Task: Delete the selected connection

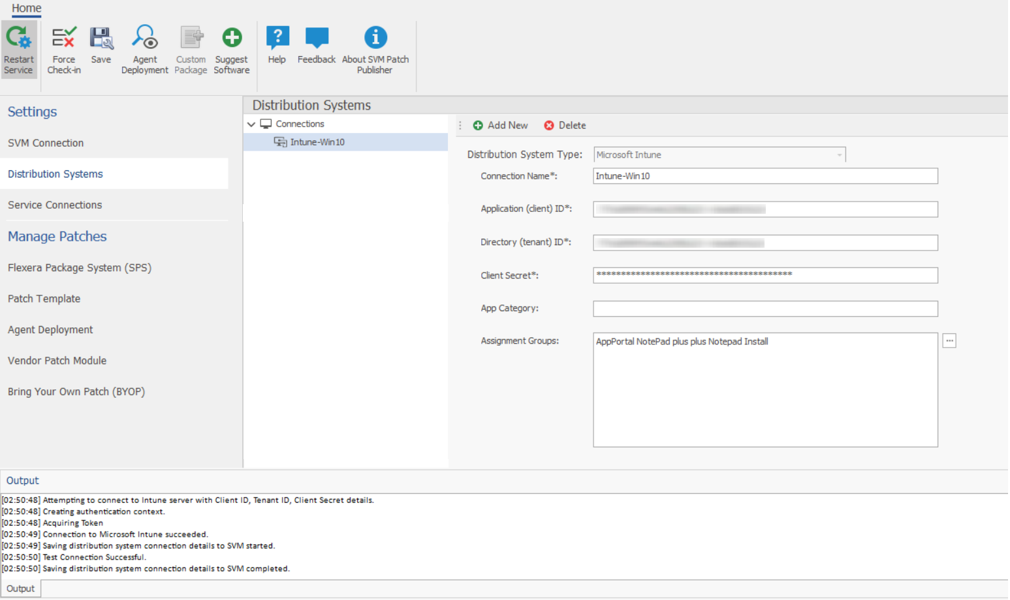Action: [x=565, y=125]
